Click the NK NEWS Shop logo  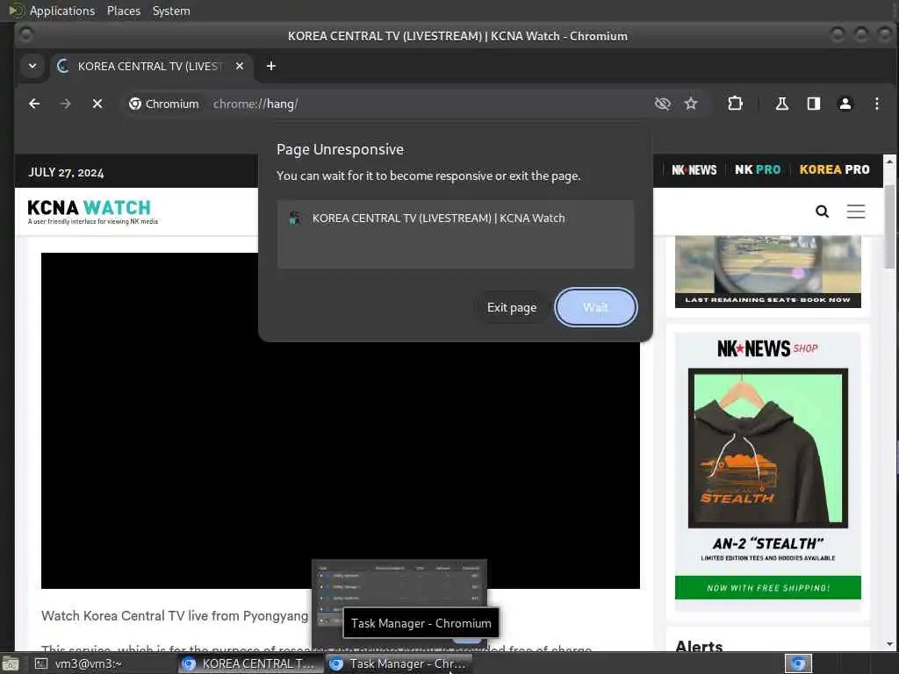click(x=767, y=348)
